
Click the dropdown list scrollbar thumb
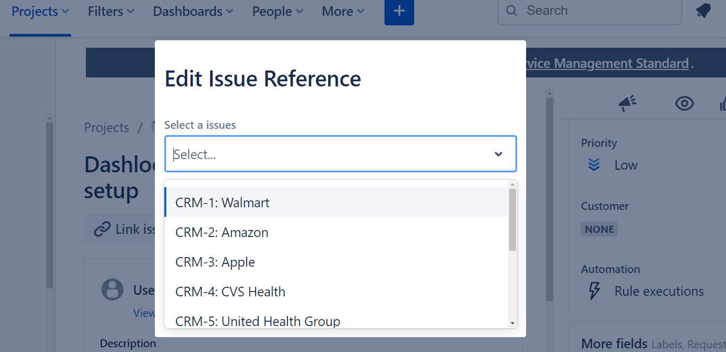click(x=512, y=219)
